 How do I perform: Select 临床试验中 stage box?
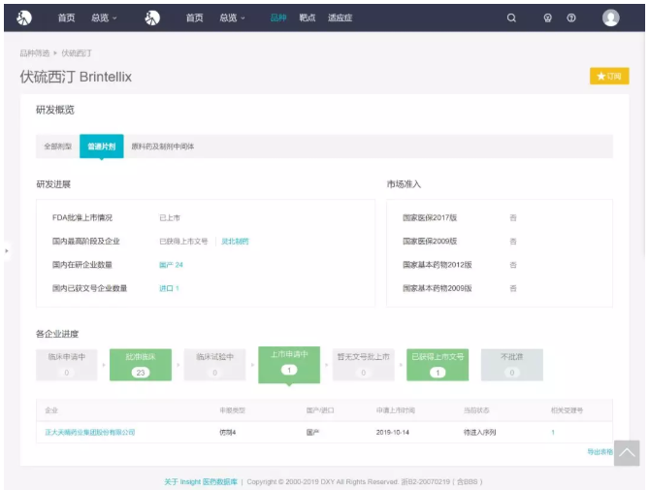pyautogui.click(x=214, y=365)
